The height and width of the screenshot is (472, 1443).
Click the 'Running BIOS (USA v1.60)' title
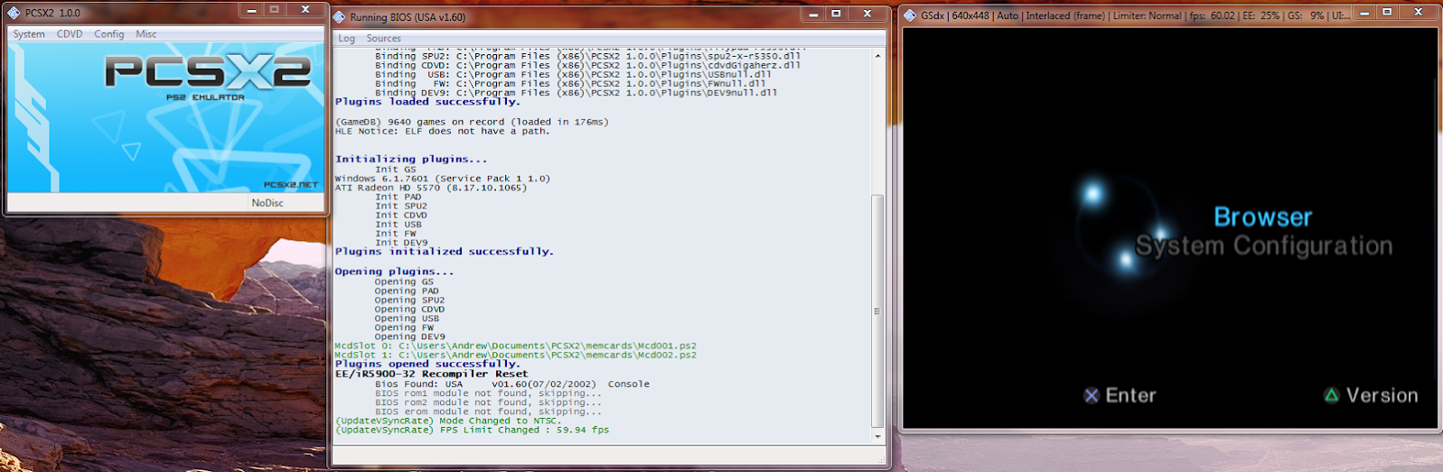pos(408,17)
